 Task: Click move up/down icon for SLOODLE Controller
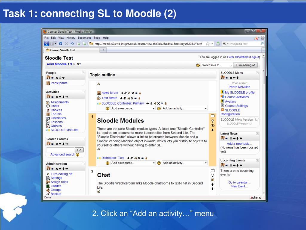pyautogui.click(x=152, y=103)
